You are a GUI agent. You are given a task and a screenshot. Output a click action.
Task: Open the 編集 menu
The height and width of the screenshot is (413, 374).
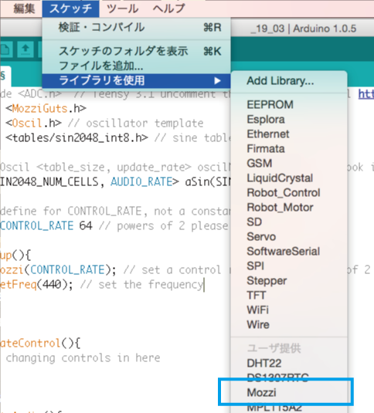(24, 8)
